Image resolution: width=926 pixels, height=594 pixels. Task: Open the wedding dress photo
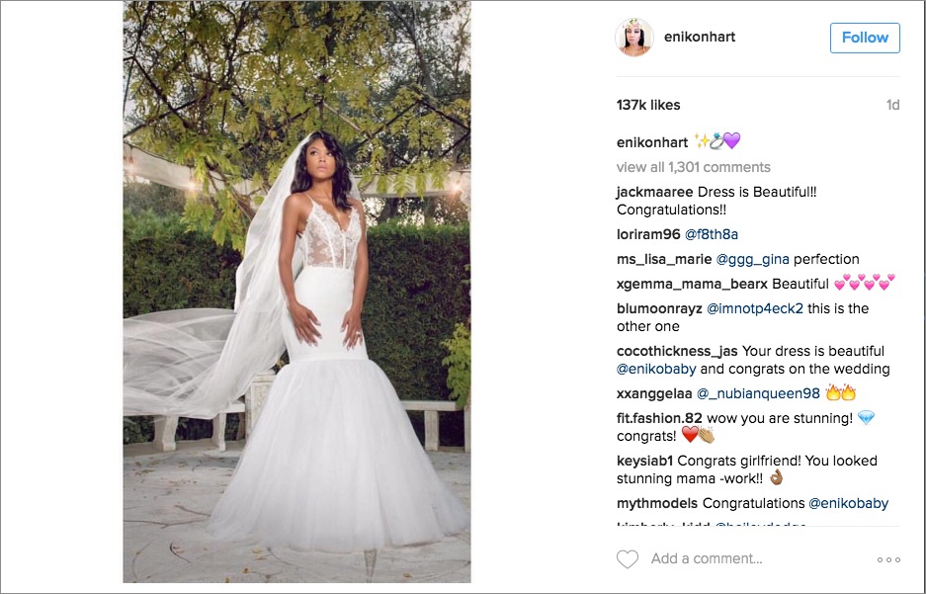point(296,292)
